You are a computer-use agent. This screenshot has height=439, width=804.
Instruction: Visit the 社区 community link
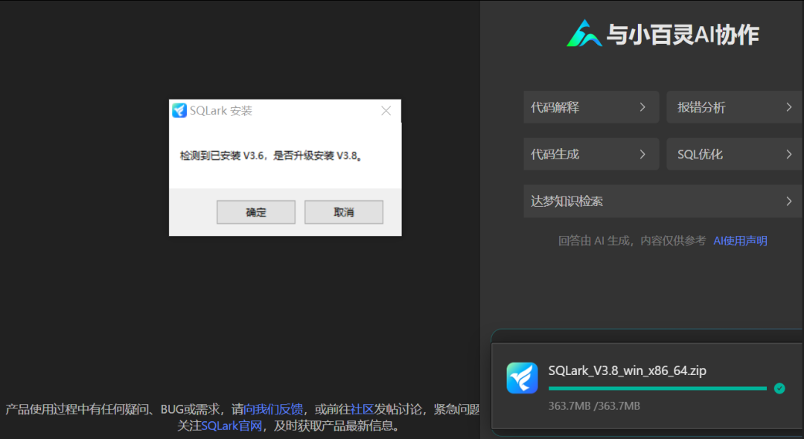(362, 409)
